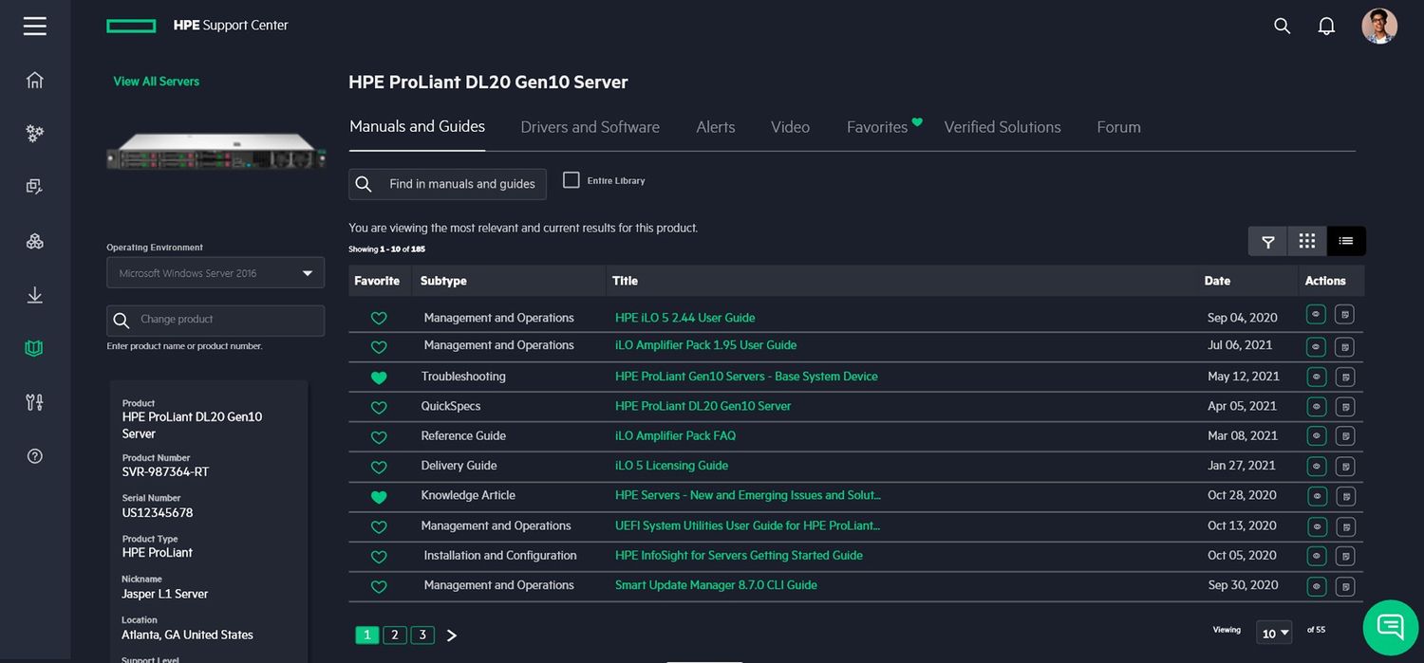Screen dimensions: 1424x663
Task: Preview the HPE iLO 5 2.44 User Guide
Action: point(1316,315)
